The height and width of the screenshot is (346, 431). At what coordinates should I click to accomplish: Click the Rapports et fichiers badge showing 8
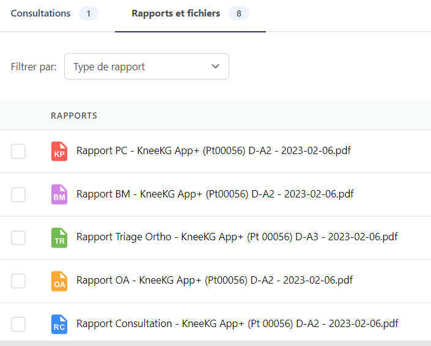(238, 13)
